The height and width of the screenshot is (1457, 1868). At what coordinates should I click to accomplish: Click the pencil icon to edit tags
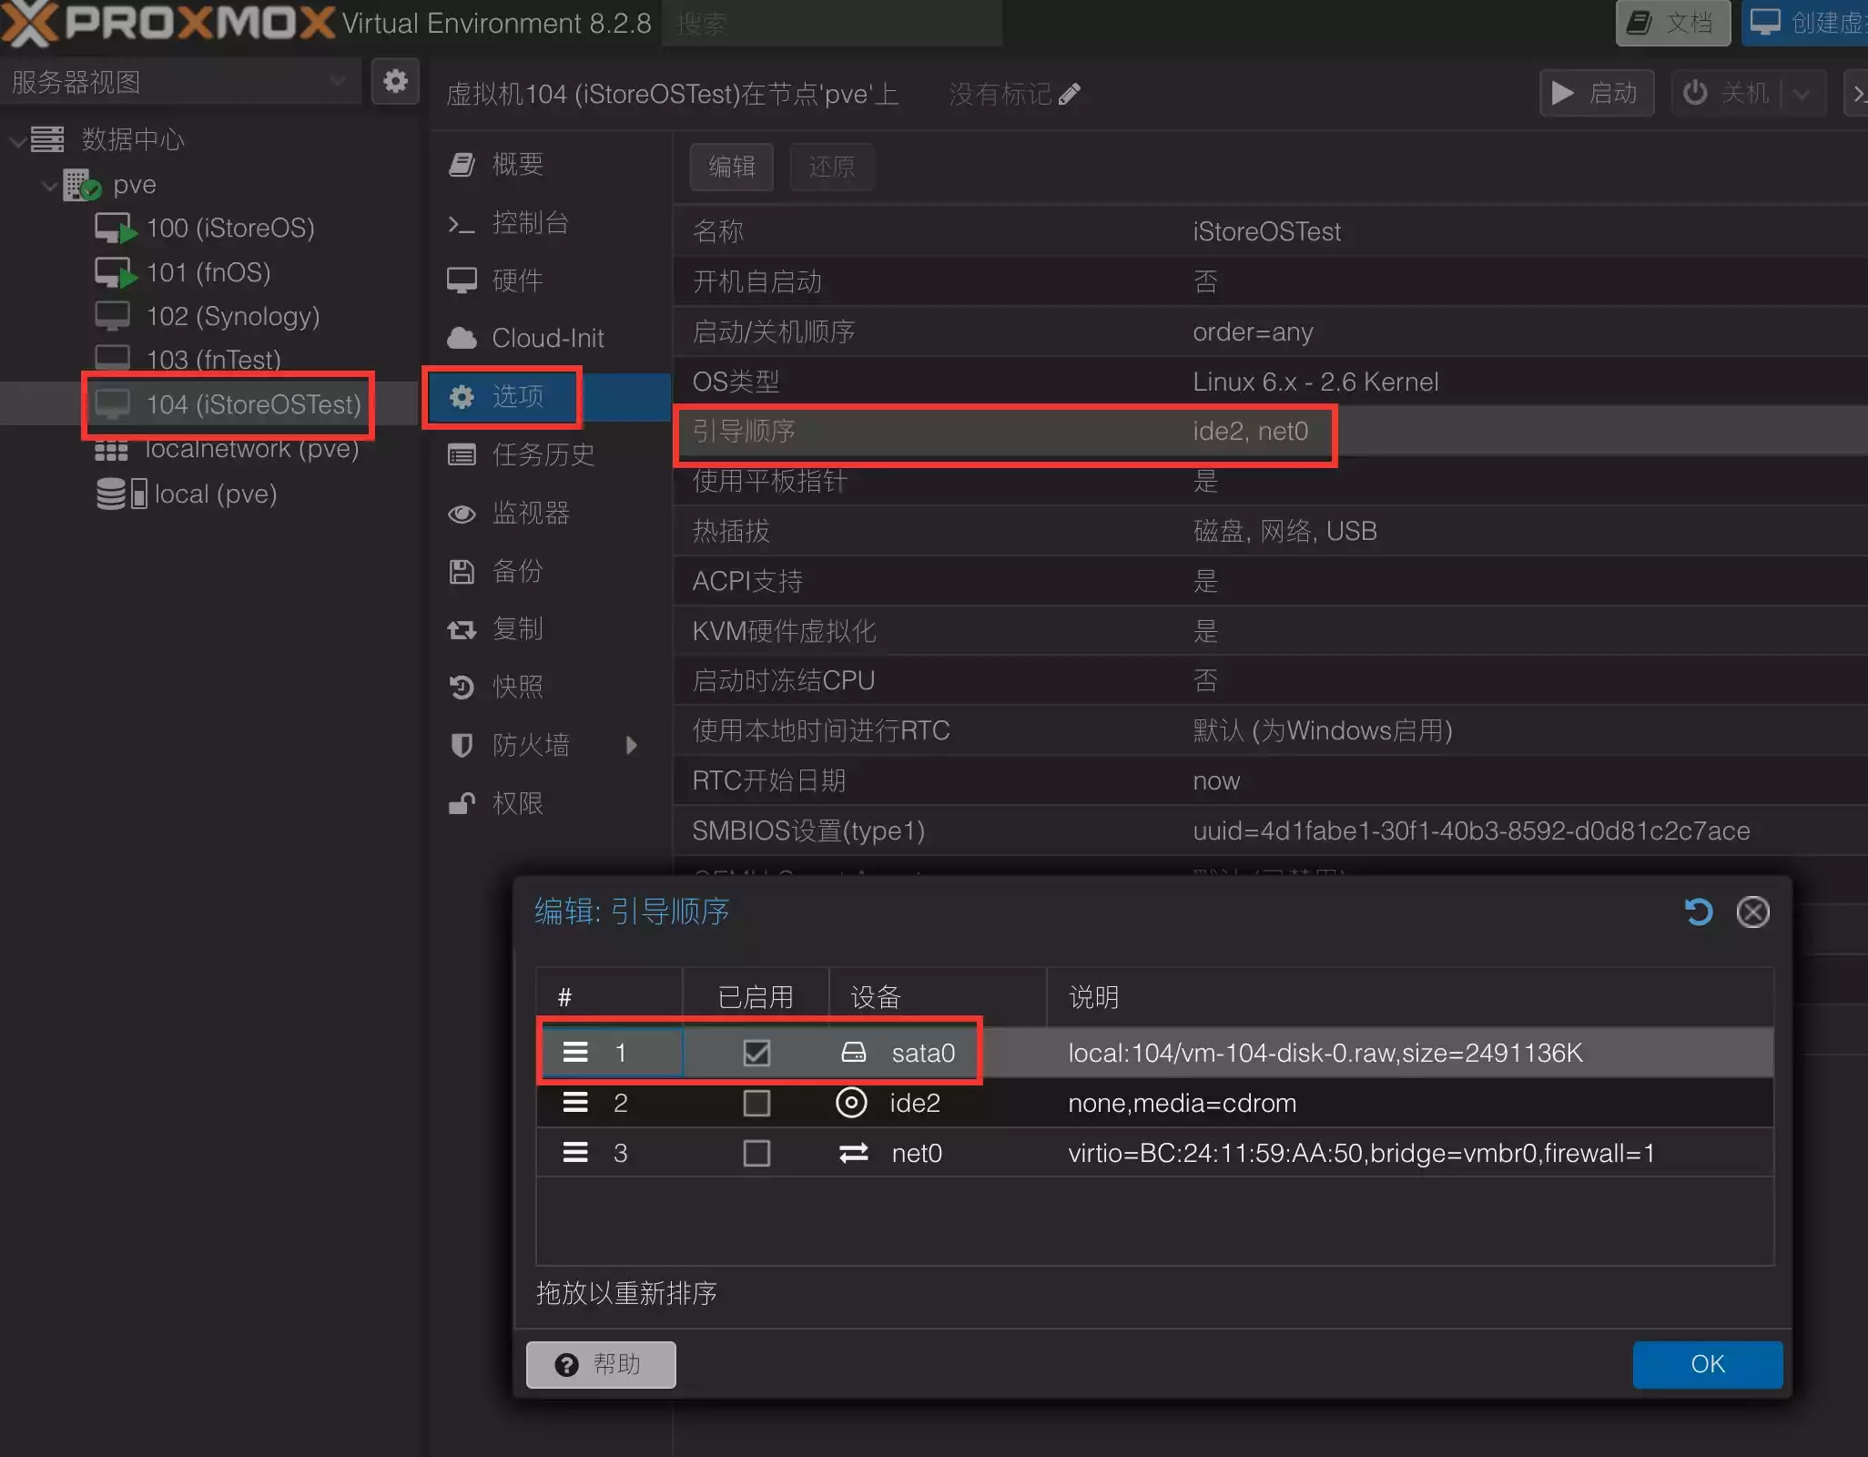[x=1070, y=94]
